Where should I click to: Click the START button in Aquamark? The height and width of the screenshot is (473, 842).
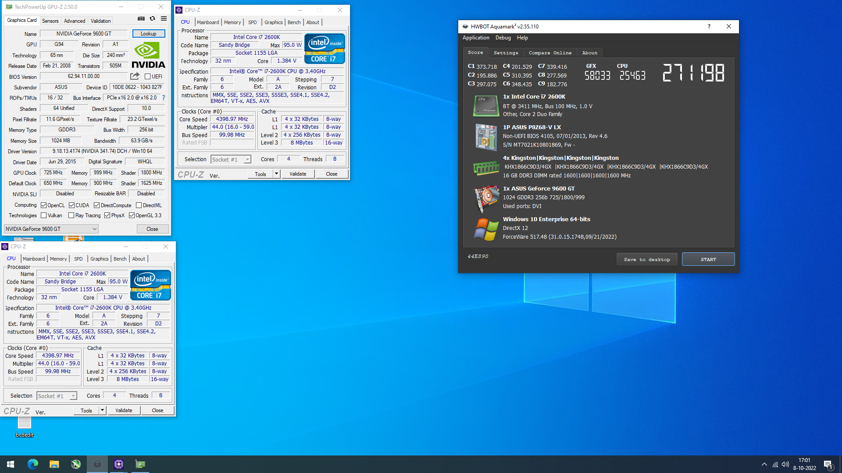coord(708,259)
